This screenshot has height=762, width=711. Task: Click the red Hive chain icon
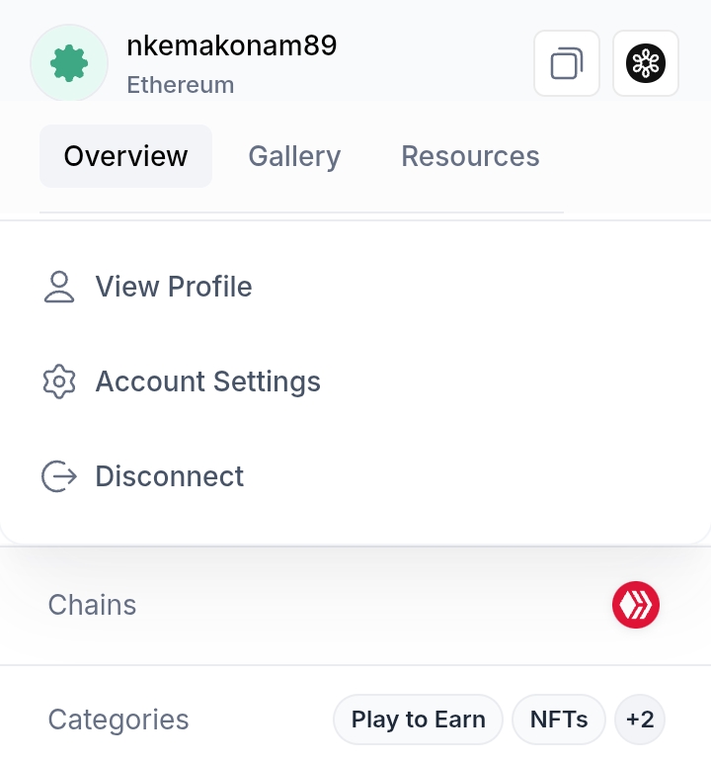click(x=636, y=605)
